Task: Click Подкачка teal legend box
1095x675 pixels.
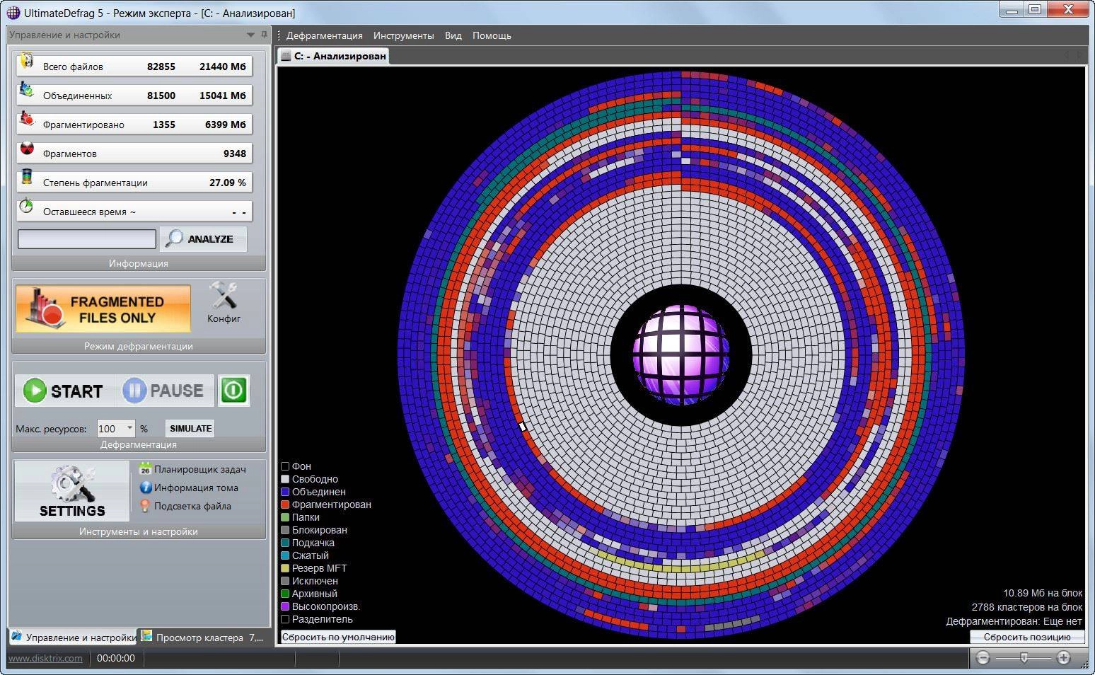Action: (x=285, y=543)
